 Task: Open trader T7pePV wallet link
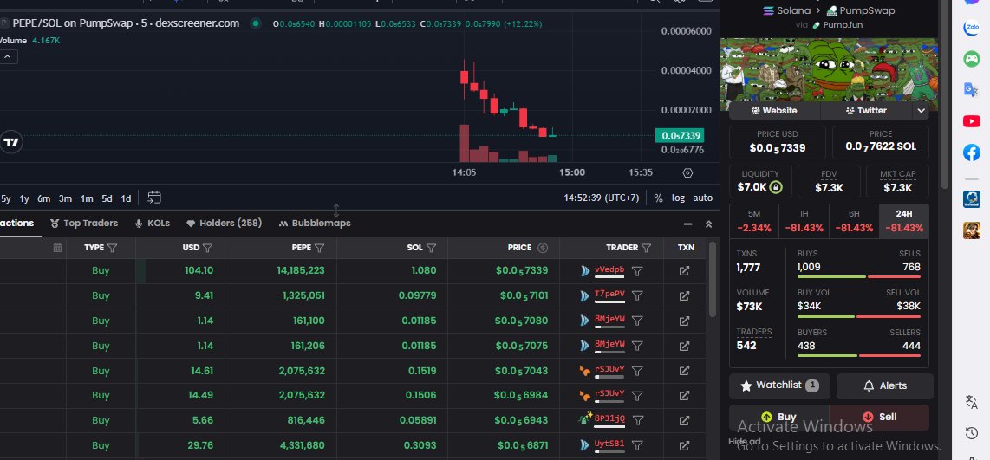(x=609, y=295)
